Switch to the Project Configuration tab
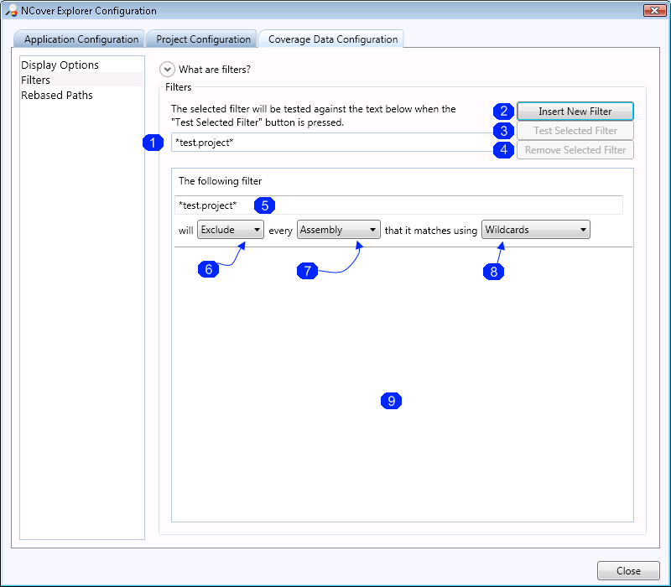The width and height of the screenshot is (671, 587). click(202, 39)
